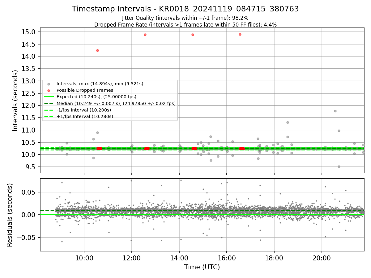Select the legend entry '-1/fps Interval (10.200s)'
This screenshot has width=371, height=278.
[x=84, y=110]
